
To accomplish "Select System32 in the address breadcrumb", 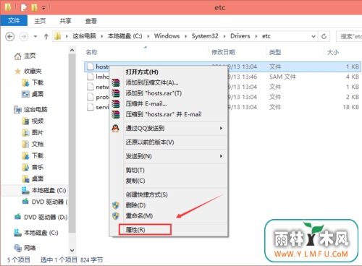I will 205,36.
